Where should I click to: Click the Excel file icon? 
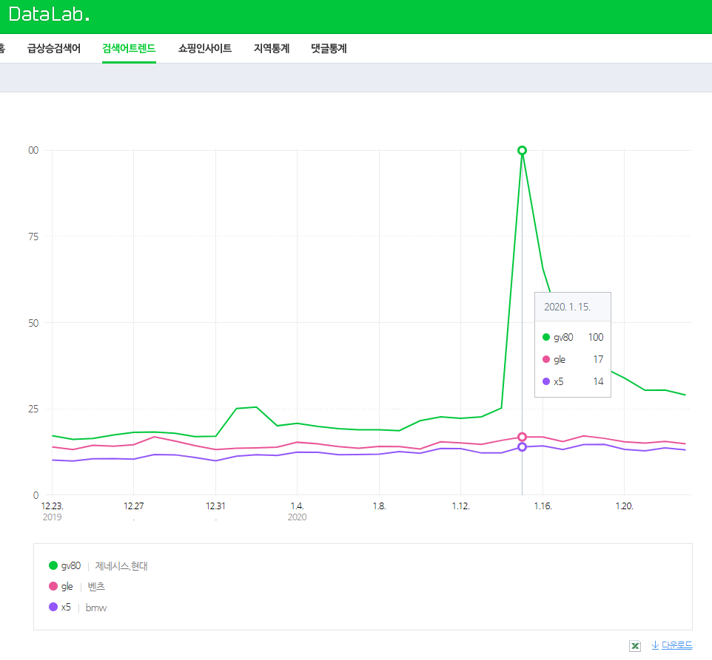[x=635, y=645]
